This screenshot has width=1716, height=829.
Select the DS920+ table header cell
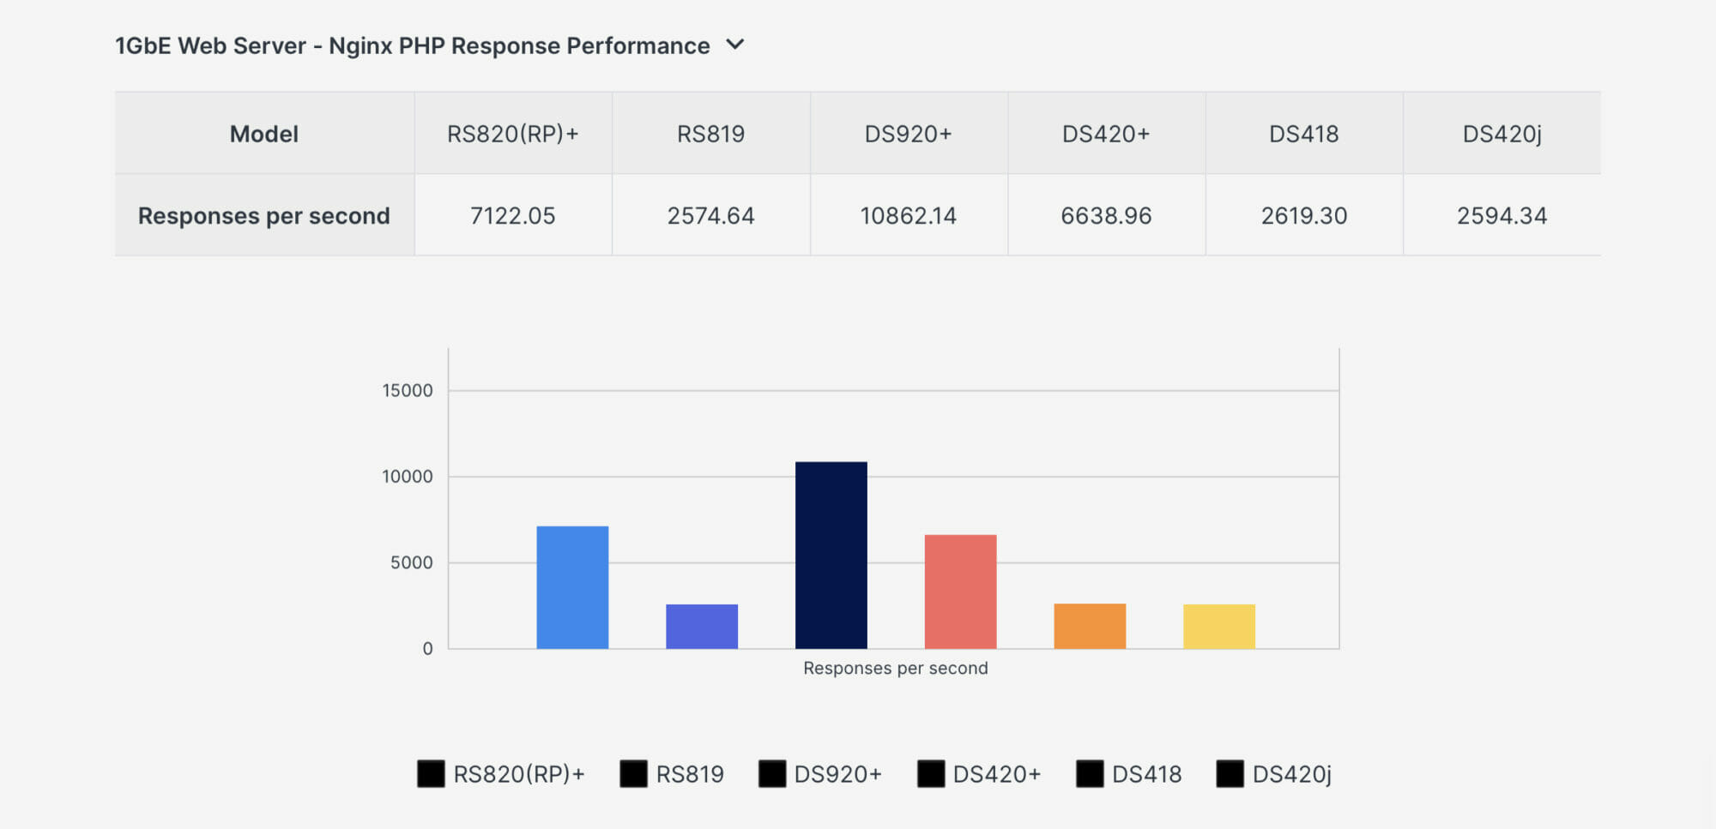click(x=909, y=134)
